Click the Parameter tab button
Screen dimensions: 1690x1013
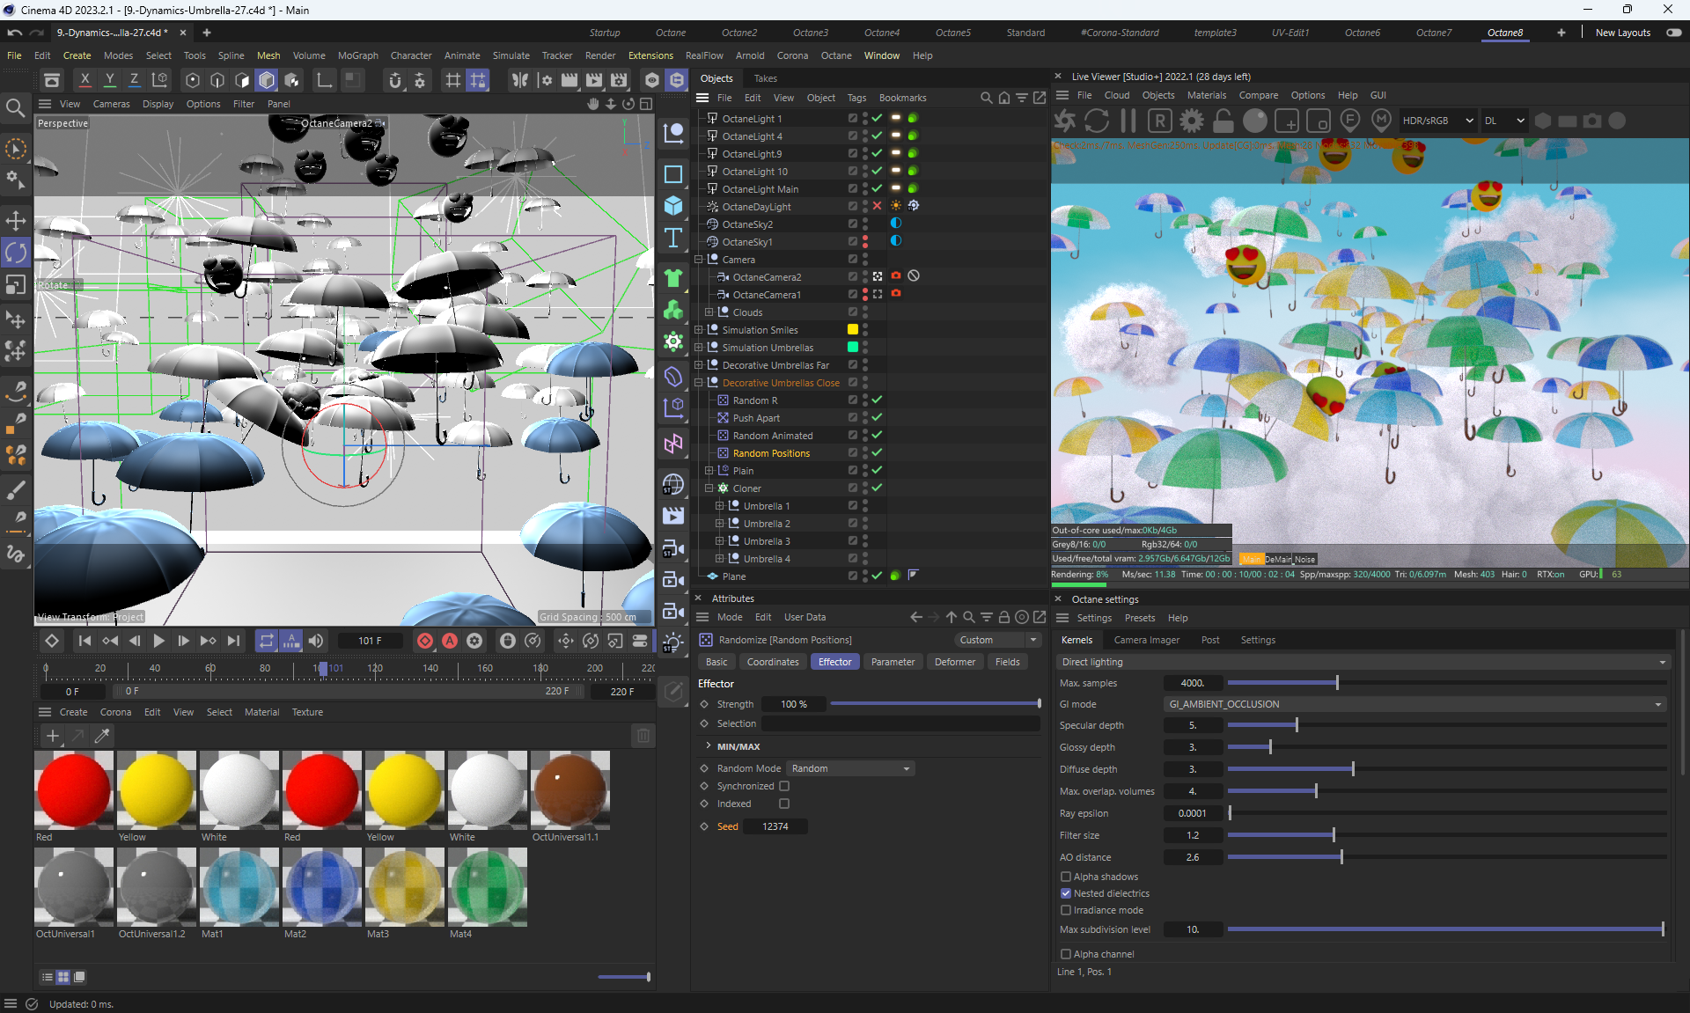(893, 662)
